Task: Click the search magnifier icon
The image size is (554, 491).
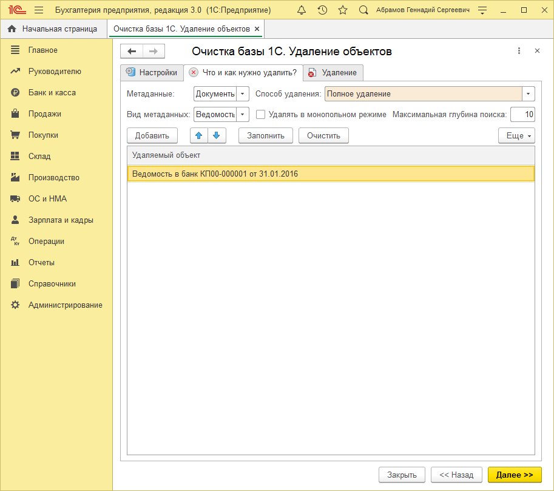Action: (363, 10)
